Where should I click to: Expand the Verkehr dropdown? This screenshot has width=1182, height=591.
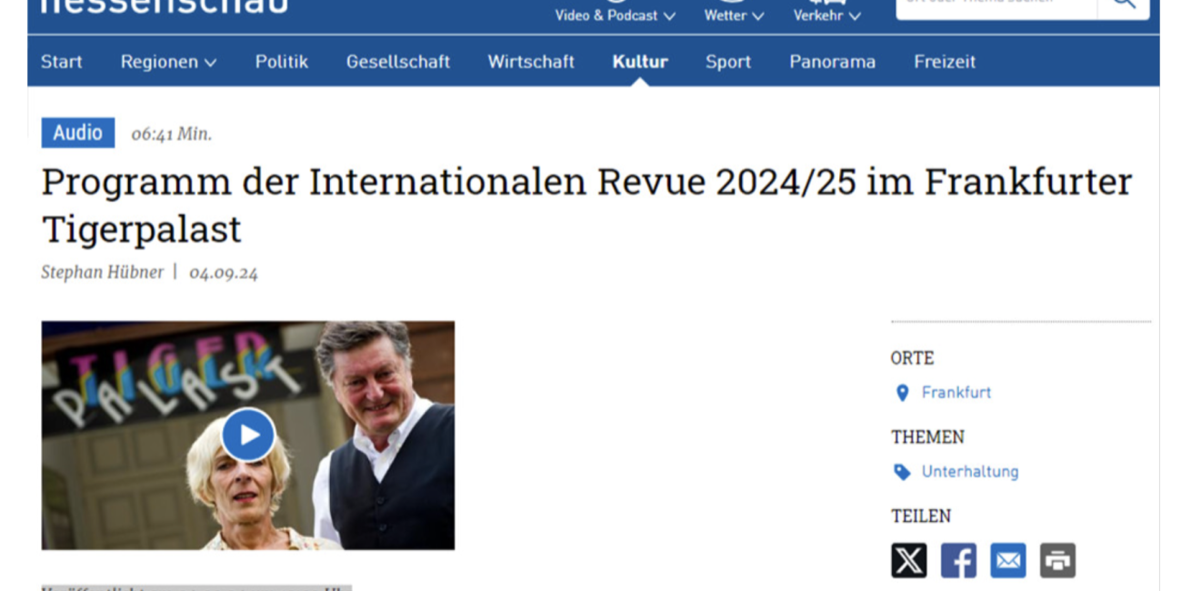coord(826,15)
